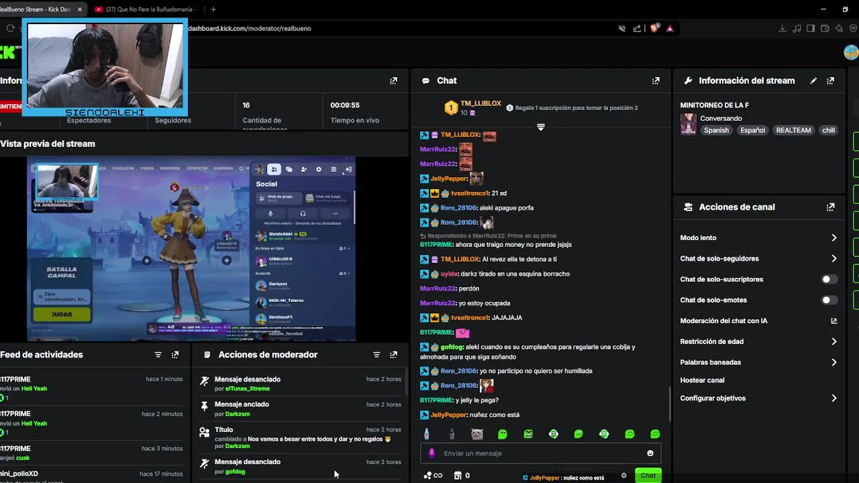Pop out Acciones de moderador panel
The width and height of the screenshot is (859, 483).
393,355
